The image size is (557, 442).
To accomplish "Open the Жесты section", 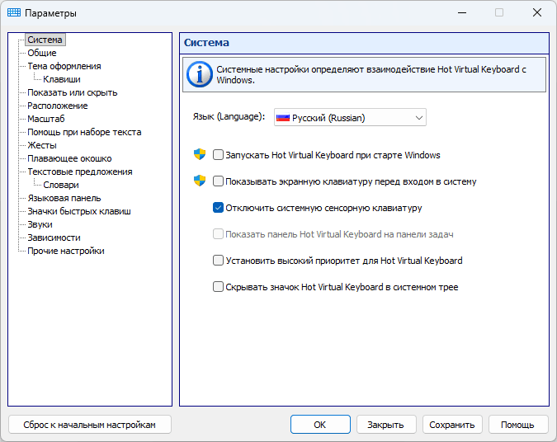I will (42, 145).
